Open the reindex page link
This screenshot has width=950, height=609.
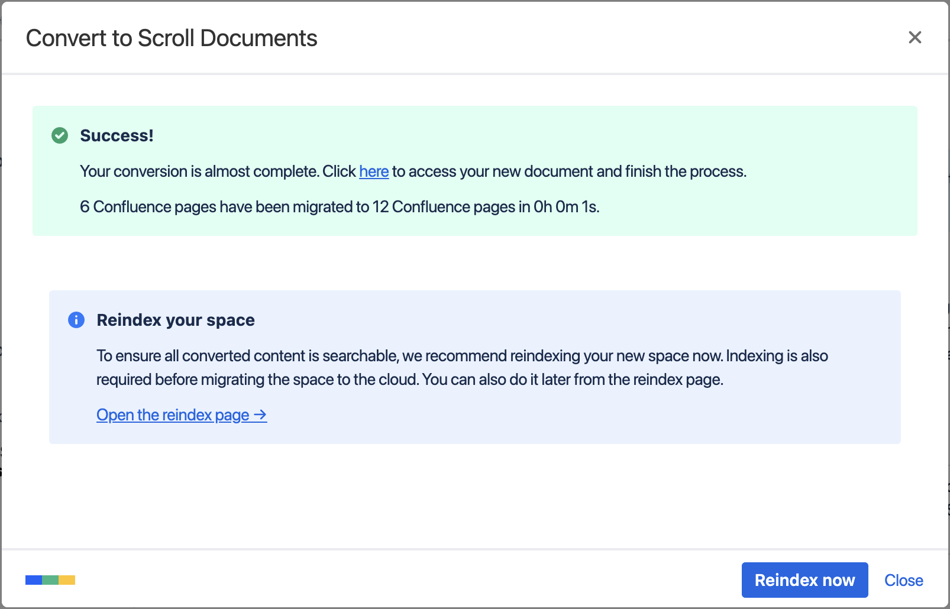tap(173, 415)
